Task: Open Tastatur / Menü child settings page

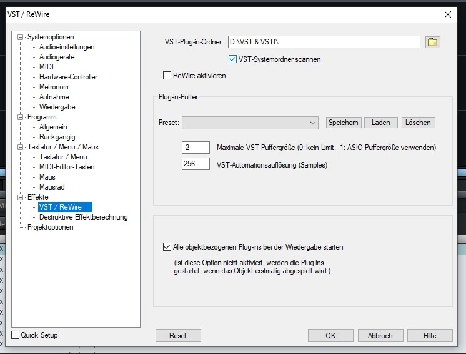Action: (63, 157)
